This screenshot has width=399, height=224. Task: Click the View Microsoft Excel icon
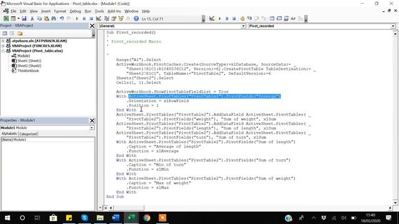[6, 19]
